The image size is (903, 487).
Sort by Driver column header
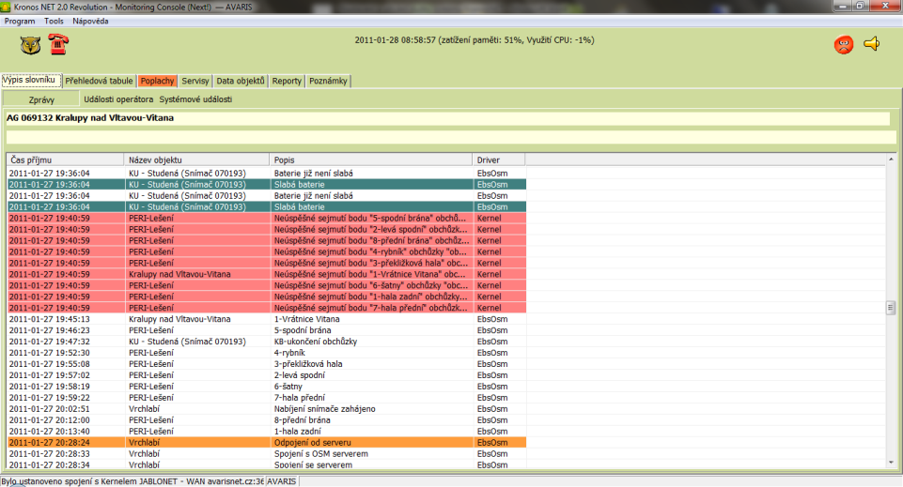pyautogui.click(x=499, y=160)
